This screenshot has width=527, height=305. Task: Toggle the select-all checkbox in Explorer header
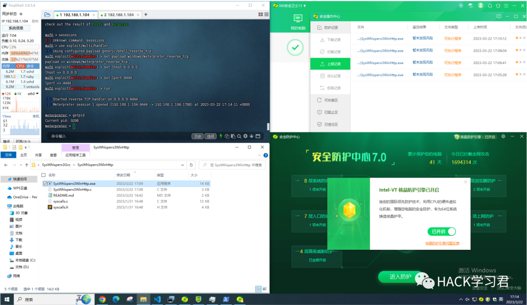(43, 175)
